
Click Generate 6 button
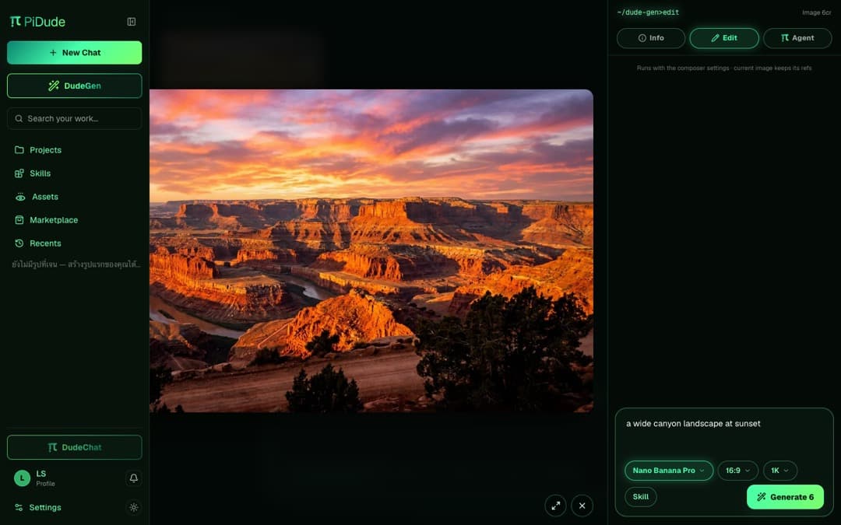tap(785, 497)
